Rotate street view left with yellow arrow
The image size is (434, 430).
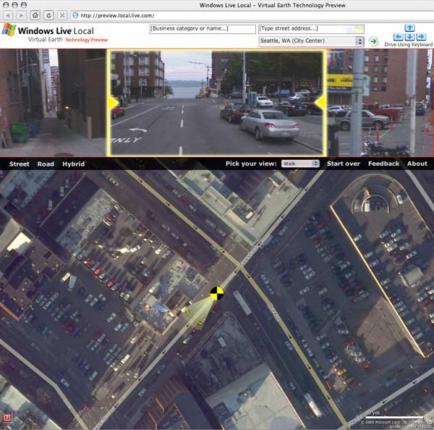[x=113, y=103]
